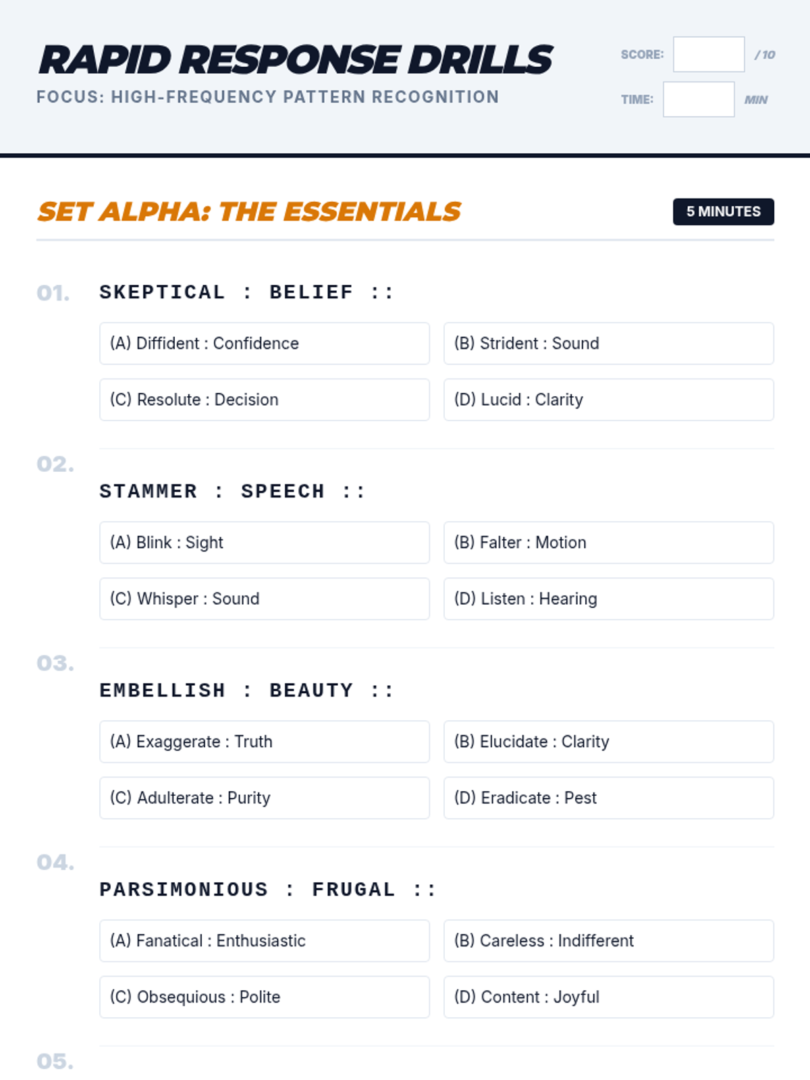Pick answer (D) Lucid : Clarity
810x1080 pixels.
point(608,400)
